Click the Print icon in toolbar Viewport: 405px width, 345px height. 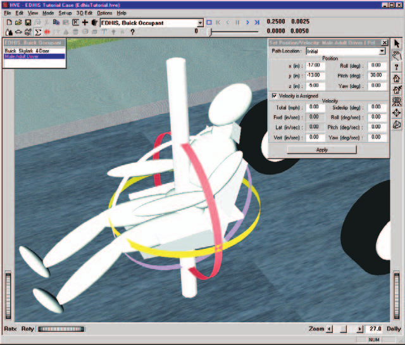click(x=37, y=23)
